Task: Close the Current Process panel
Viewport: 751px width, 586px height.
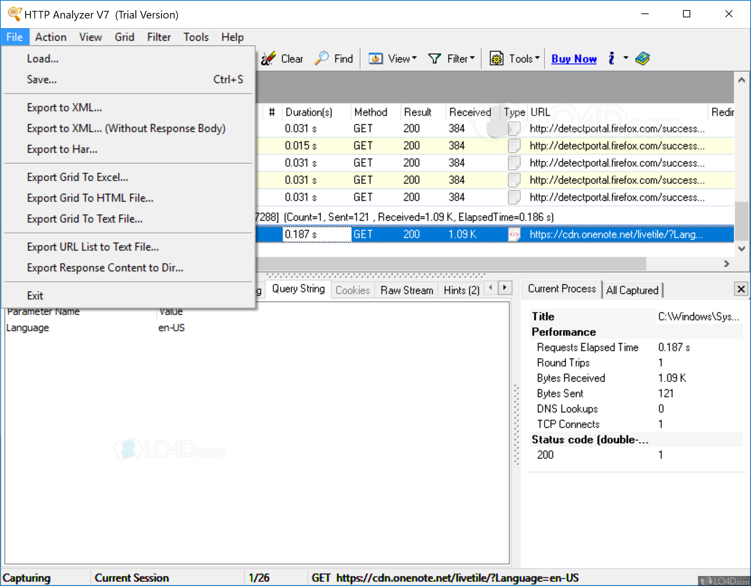Action: click(741, 289)
